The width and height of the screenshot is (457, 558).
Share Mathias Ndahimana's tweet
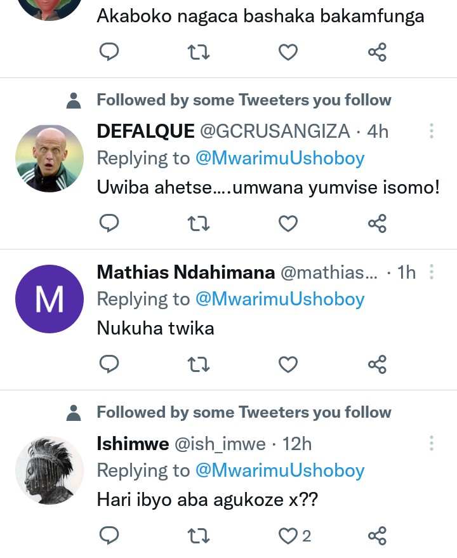coord(377,364)
